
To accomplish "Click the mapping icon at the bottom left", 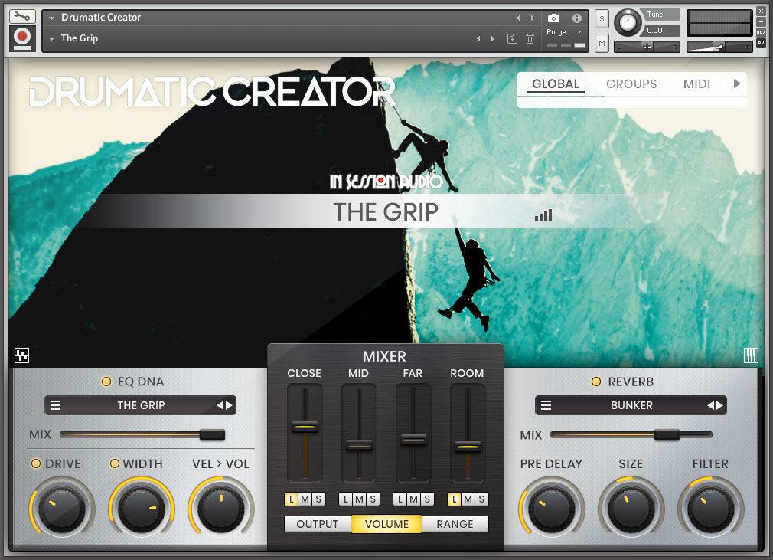I will [x=22, y=355].
